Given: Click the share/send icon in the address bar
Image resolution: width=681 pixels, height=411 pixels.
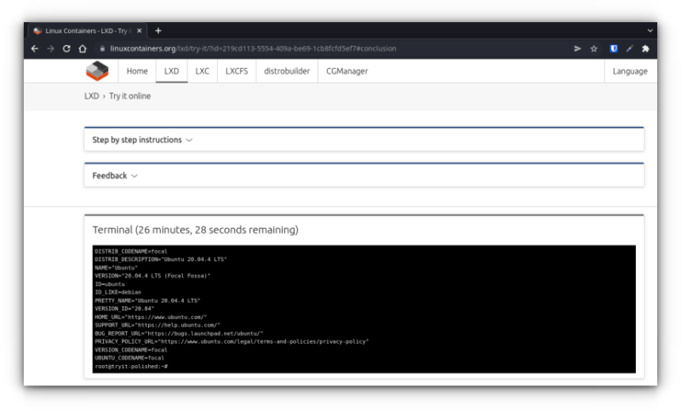Looking at the screenshot, I should (x=577, y=49).
